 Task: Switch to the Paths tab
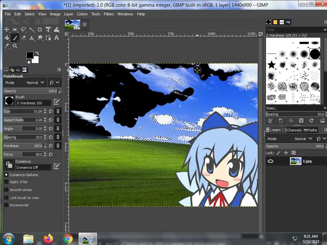click(x=310, y=130)
